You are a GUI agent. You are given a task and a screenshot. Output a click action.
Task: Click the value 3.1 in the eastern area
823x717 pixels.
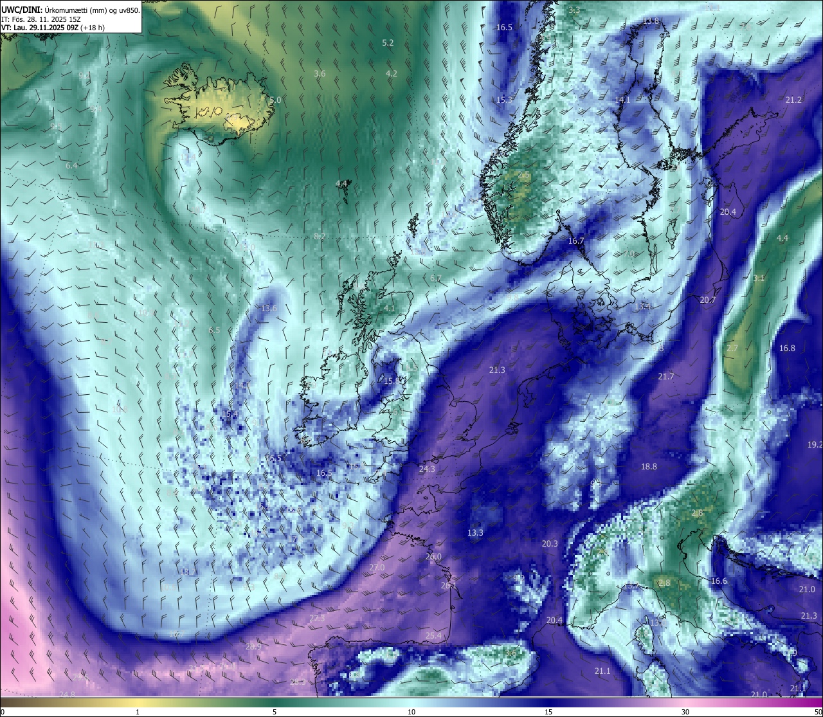tap(759, 278)
